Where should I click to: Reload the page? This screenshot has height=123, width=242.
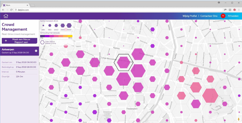[11, 10]
